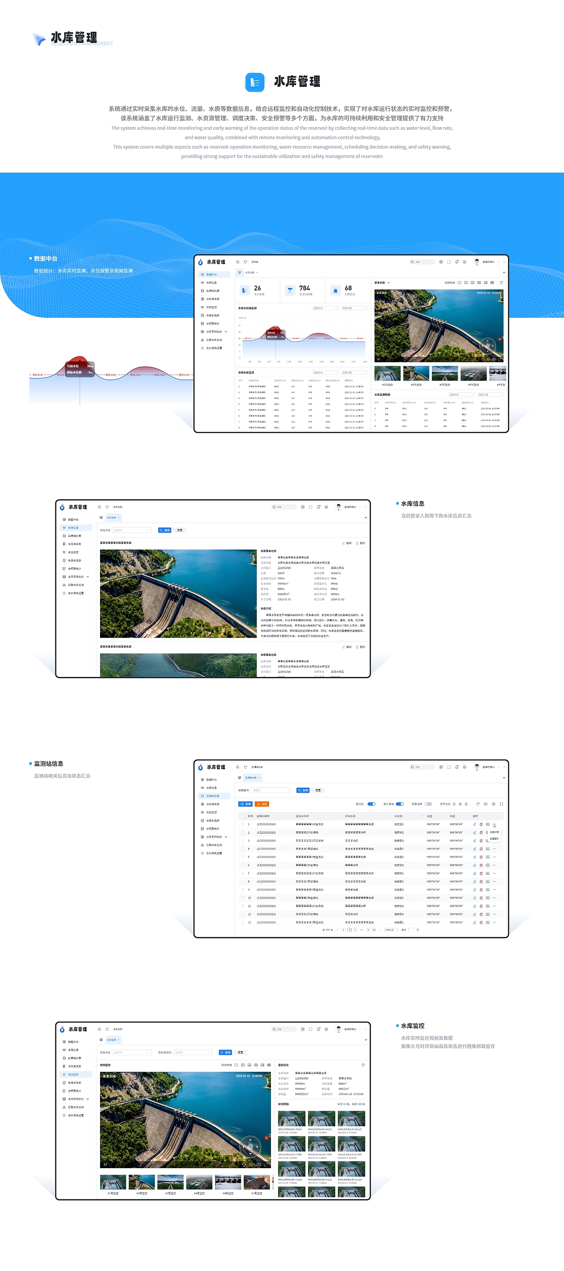Click the filter icon on the 站类别 column
Viewport: 564px width, 1271px height.
click(x=422, y=816)
